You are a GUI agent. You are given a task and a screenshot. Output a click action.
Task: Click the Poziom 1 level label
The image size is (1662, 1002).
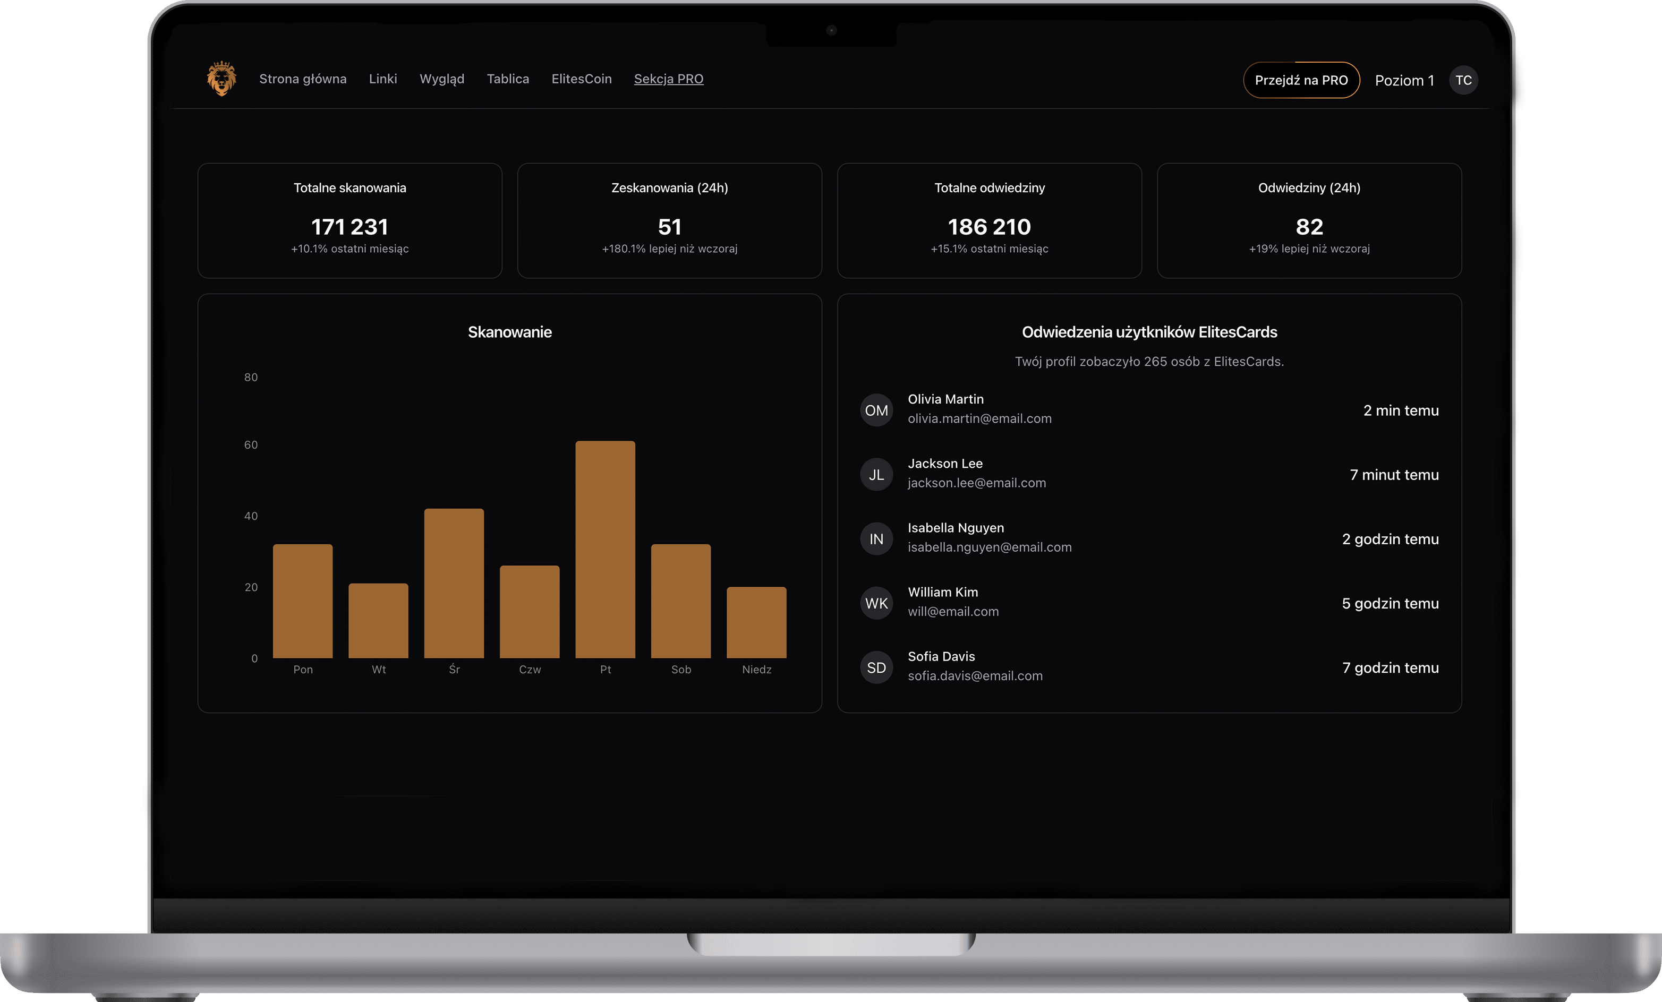pyautogui.click(x=1404, y=80)
